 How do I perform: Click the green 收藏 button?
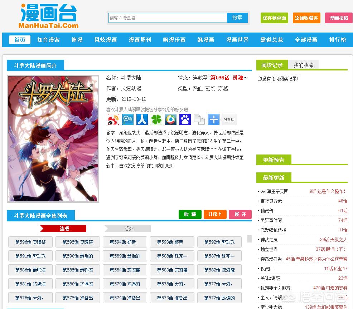(190, 214)
